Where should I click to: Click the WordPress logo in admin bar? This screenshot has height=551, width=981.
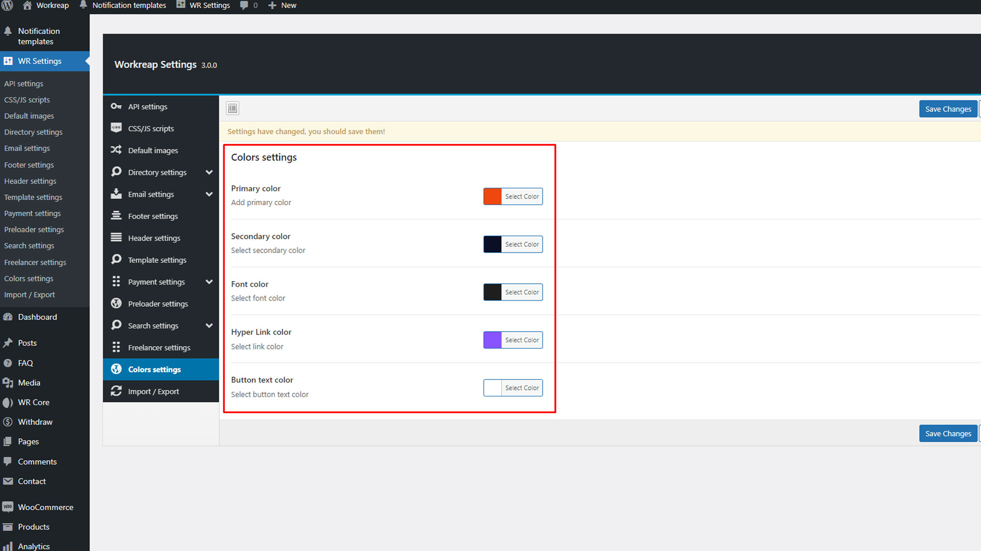click(7, 5)
